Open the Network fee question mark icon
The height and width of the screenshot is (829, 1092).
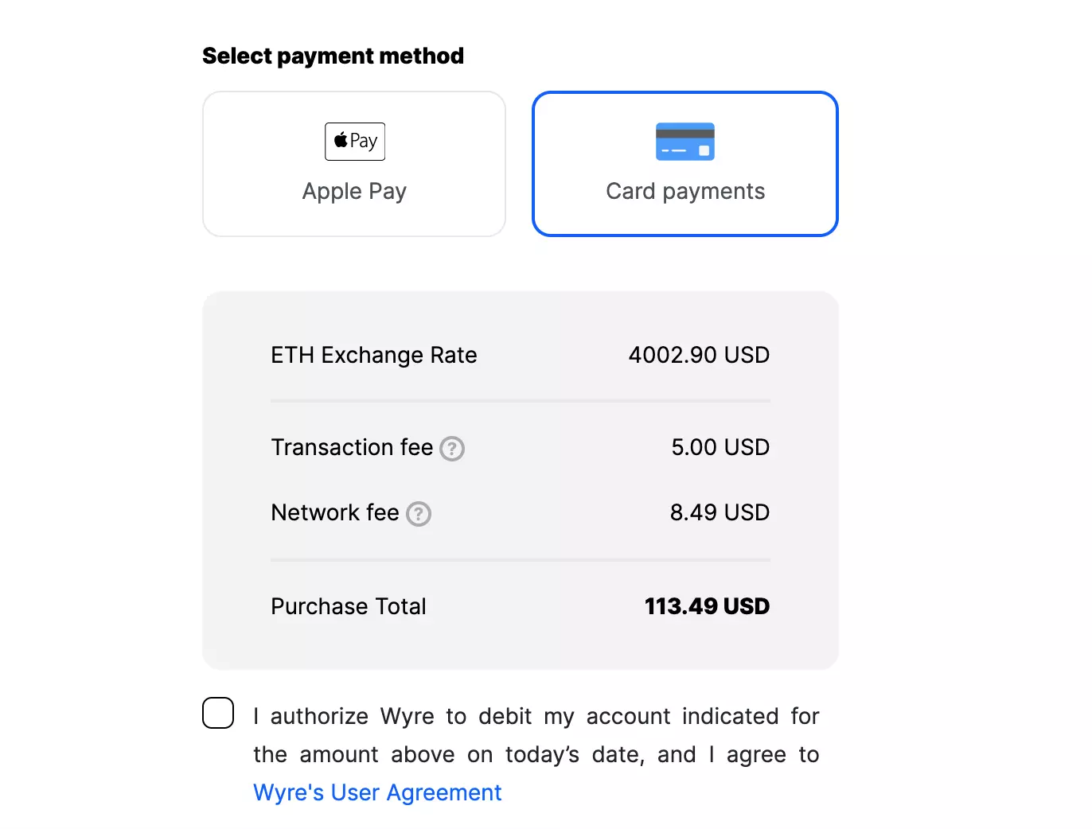pos(419,514)
